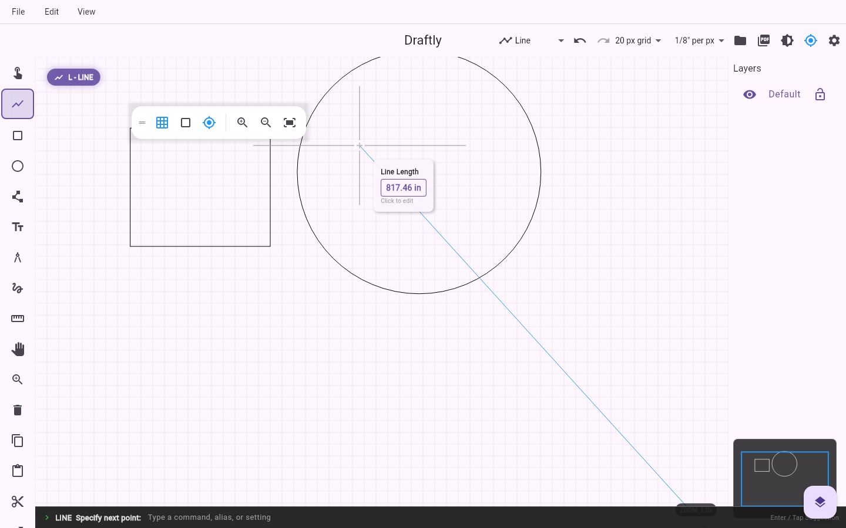Open the File menu

click(x=18, y=12)
